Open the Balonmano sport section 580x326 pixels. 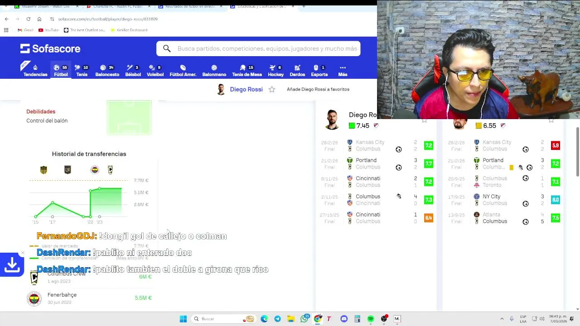[x=214, y=71]
